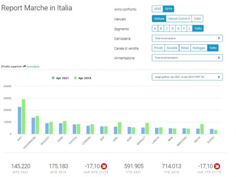Filter sales channel by Società
This screenshot has height=177, width=236.
point(172,48)
